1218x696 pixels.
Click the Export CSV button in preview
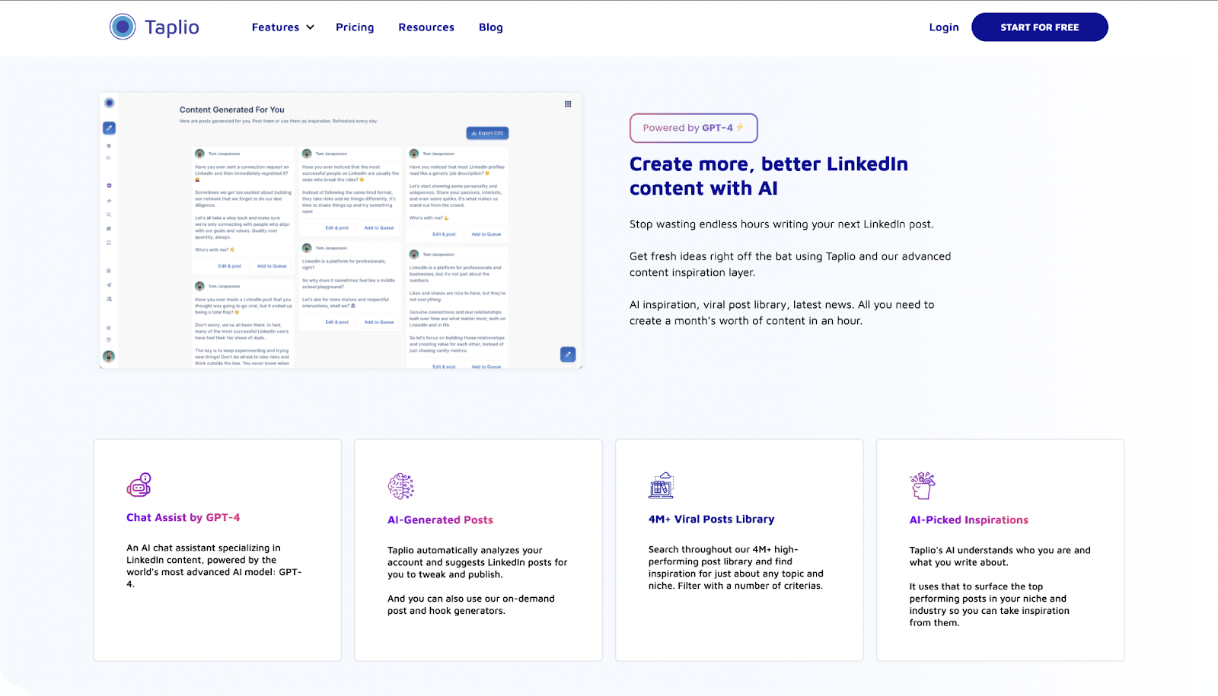[487, 133]
